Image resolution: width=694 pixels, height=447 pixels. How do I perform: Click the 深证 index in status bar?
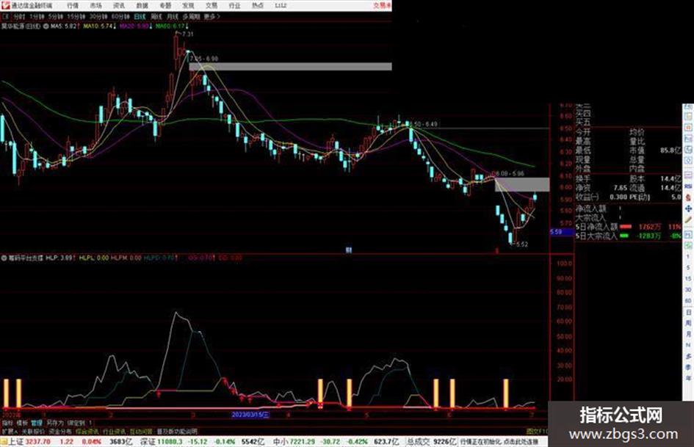148,442
